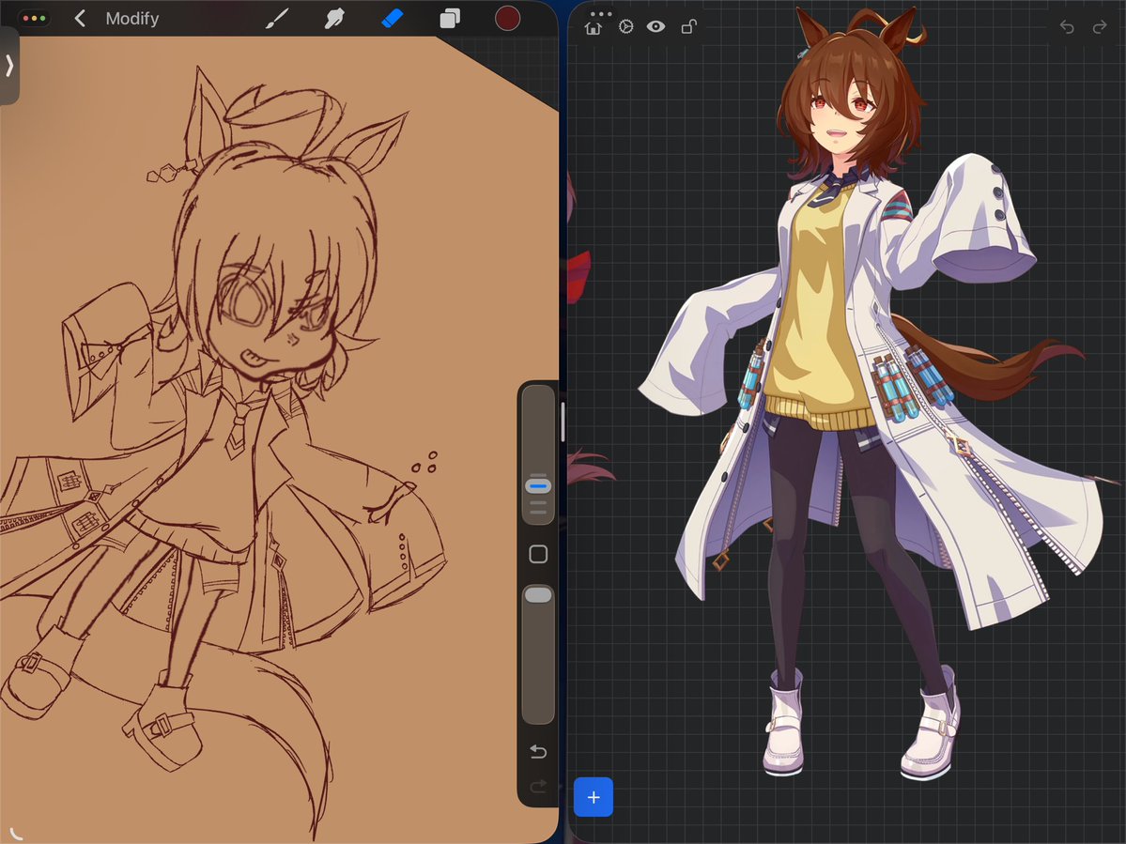Click the blue plus add button
Viewport: 1126px width, 844px height.
coord(594,797)
